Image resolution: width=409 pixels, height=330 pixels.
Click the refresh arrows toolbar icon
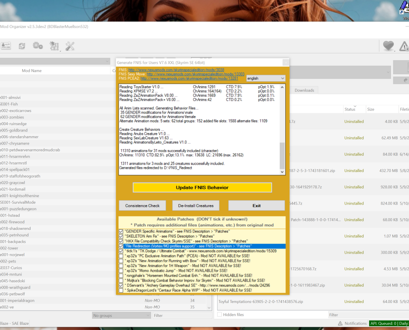(22, 46)
